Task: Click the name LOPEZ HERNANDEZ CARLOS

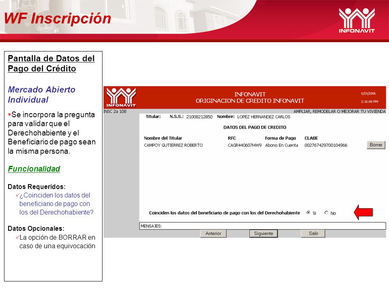Action: (263, 117)
